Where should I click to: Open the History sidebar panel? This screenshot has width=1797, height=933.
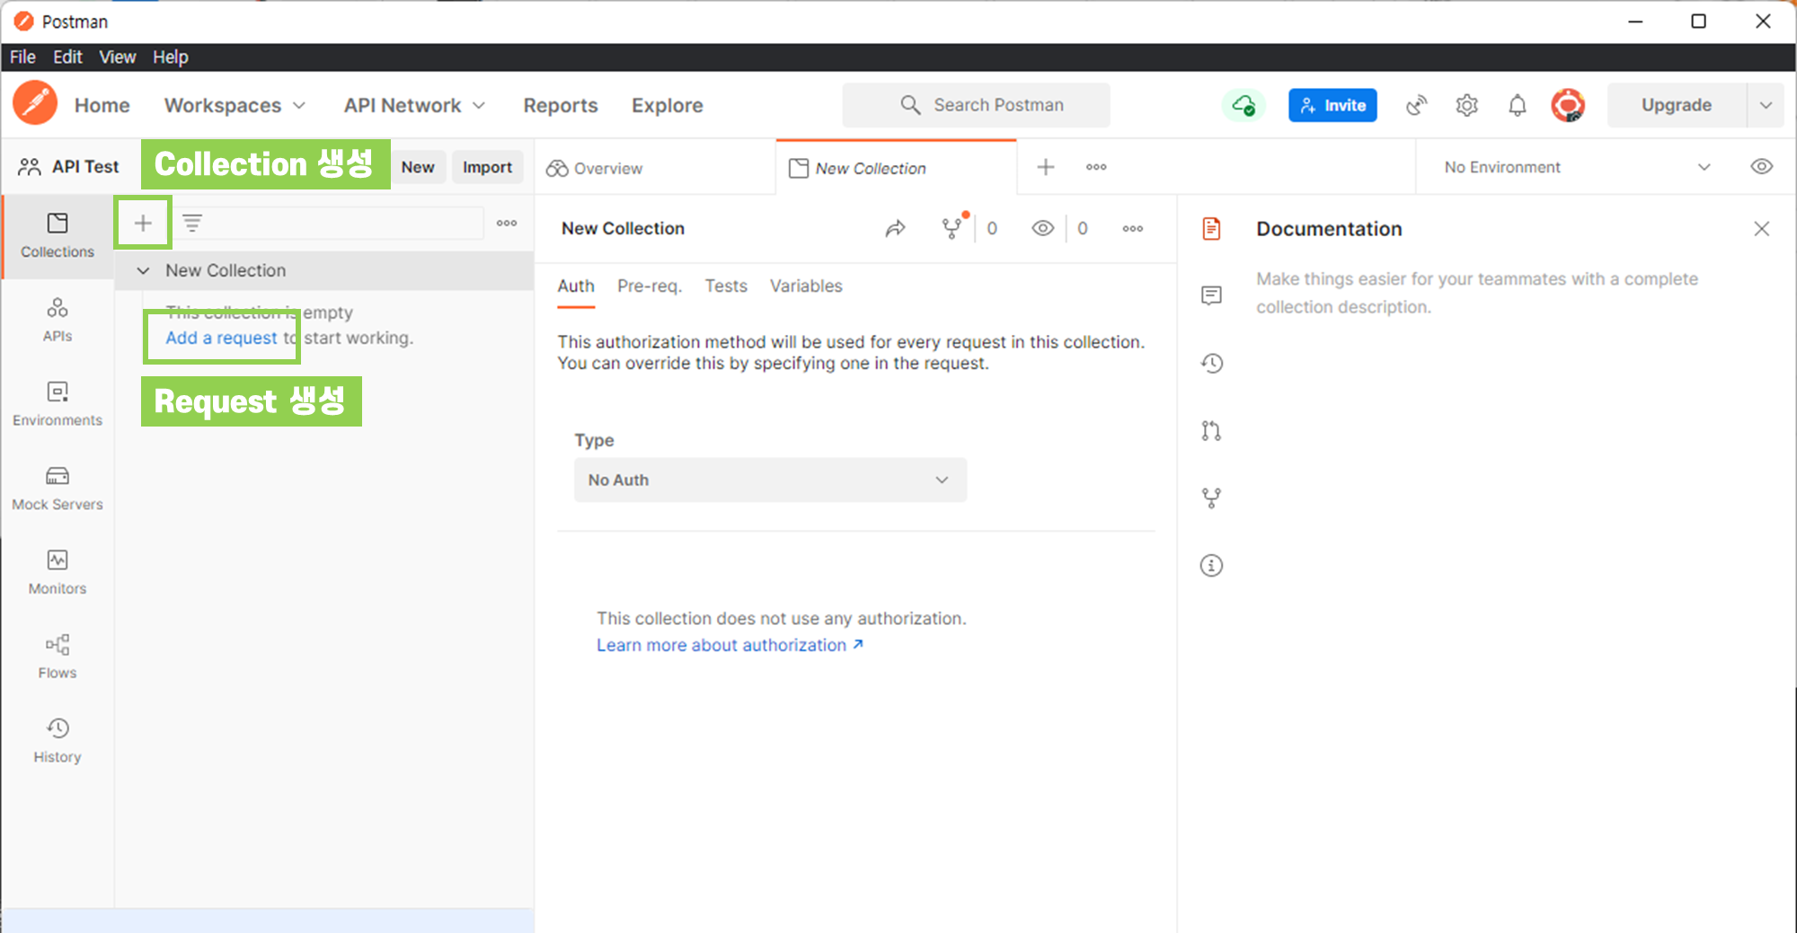[x=58, y=741]
